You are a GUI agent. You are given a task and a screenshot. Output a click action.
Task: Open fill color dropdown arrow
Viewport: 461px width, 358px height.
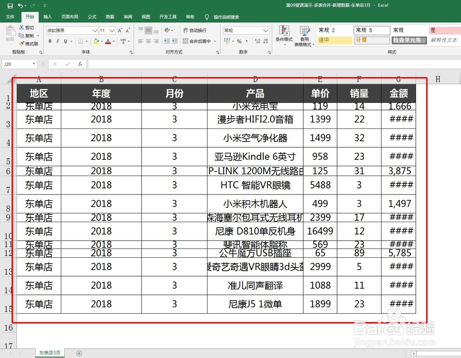[x=101, y=41]
